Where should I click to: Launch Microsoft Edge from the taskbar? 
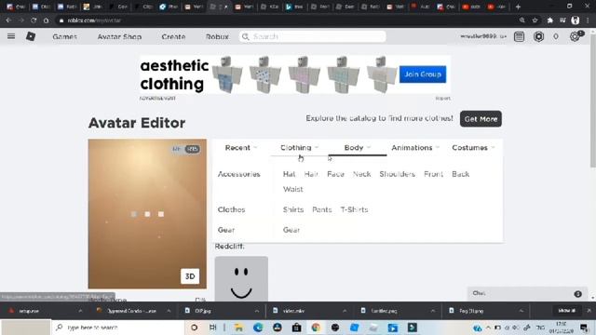[258, 328]
